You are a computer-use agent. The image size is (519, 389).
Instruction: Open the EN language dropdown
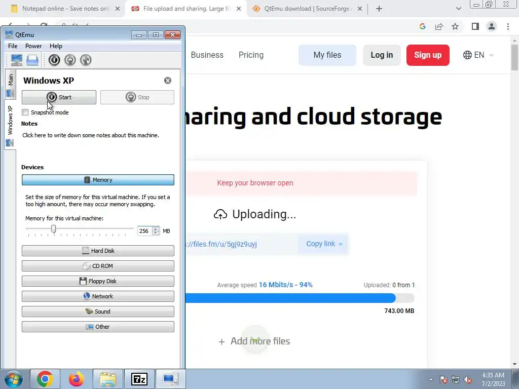(x=478, y=55)
